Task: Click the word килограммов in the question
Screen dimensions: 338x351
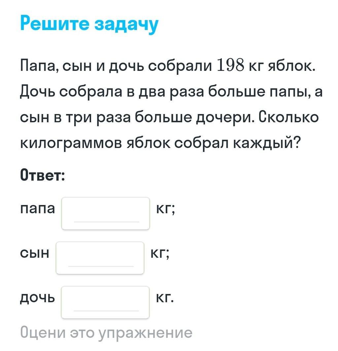Action: (71, 143)
